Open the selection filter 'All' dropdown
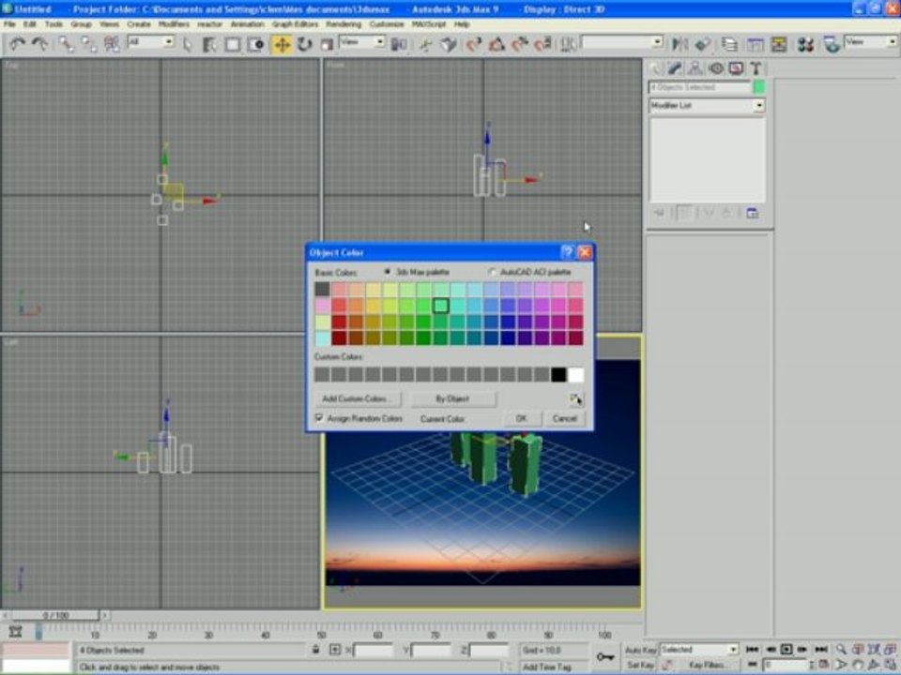Image resolution: width=901 pixels, height=675 pixels. click(168, 42)
